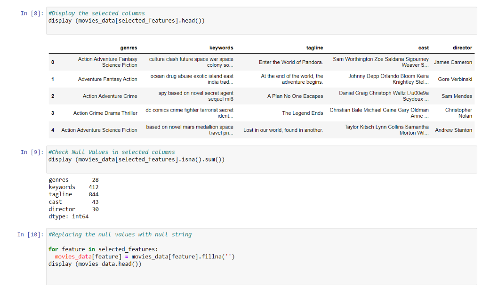Click the 'In [9]:' prompt label
The height and width of the screenshot is (288, 482).
pyautogui.click(x=32, y=152)
